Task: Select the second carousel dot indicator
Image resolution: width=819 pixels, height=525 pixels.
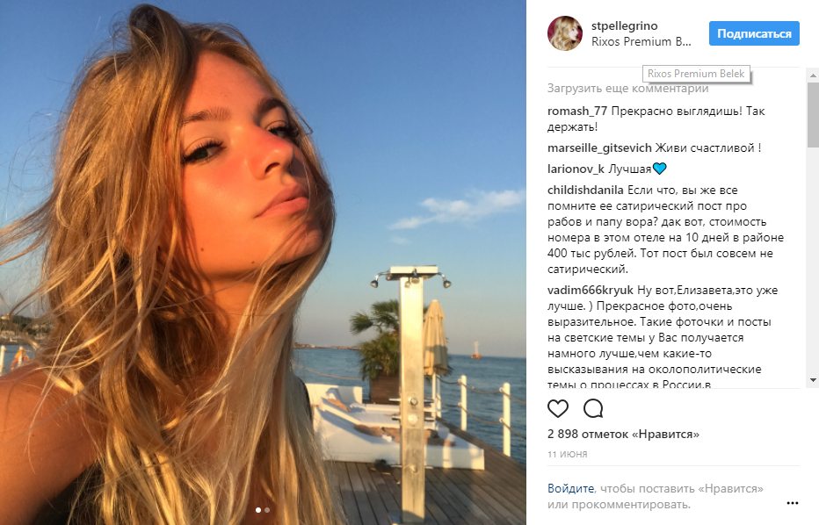Action: 267,510
